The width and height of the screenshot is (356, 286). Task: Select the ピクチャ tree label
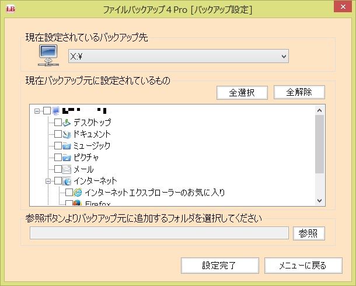point(86,158)
